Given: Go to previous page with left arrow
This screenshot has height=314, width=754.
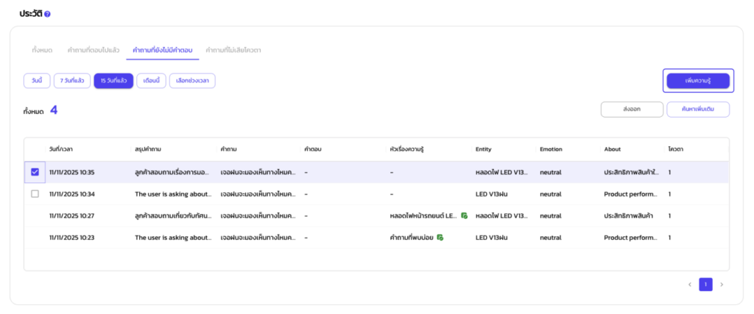Looking at the screenshot, I should pyautogui.click(x=689, y=285).
